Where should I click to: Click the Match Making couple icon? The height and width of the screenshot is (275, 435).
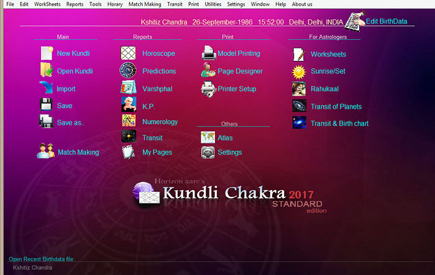point(46,151)
